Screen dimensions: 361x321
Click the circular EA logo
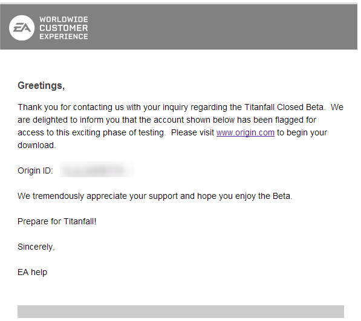pos(22,28)
